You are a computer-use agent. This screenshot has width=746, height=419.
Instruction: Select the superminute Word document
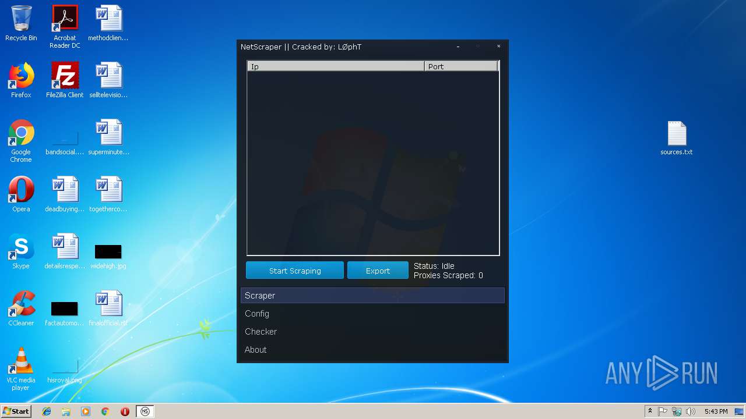tap(108, 137)
